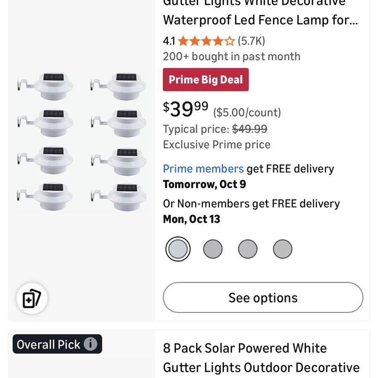Choose the third gray color swatch
The height and width of the screenshot is (378, 378).
[x=248, y=249]
